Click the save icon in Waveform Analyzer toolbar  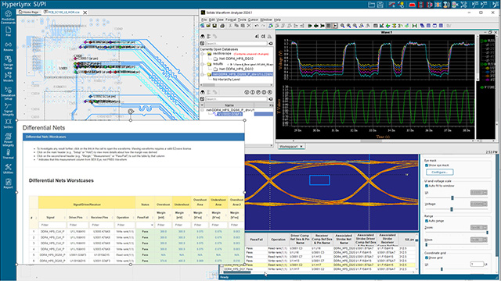[x=214, y=26]
